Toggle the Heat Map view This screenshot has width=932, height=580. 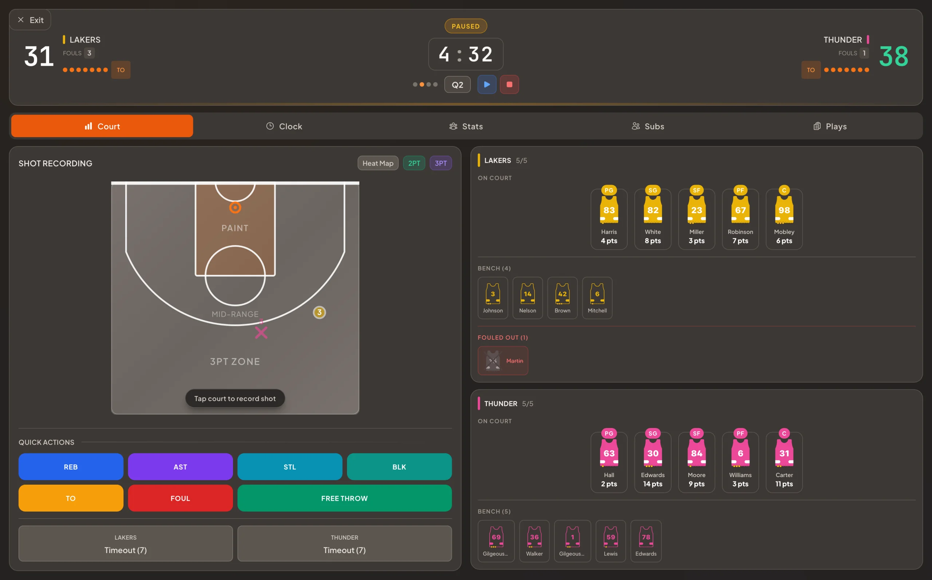click(x=378, y=163)
